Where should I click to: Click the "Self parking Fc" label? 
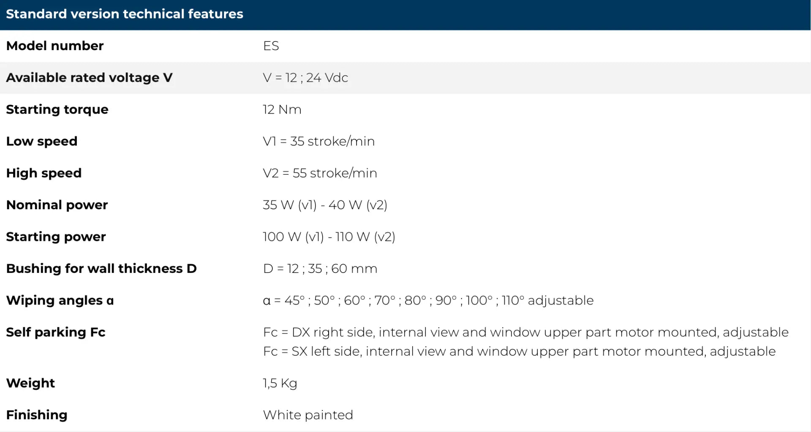pos(56,332)
